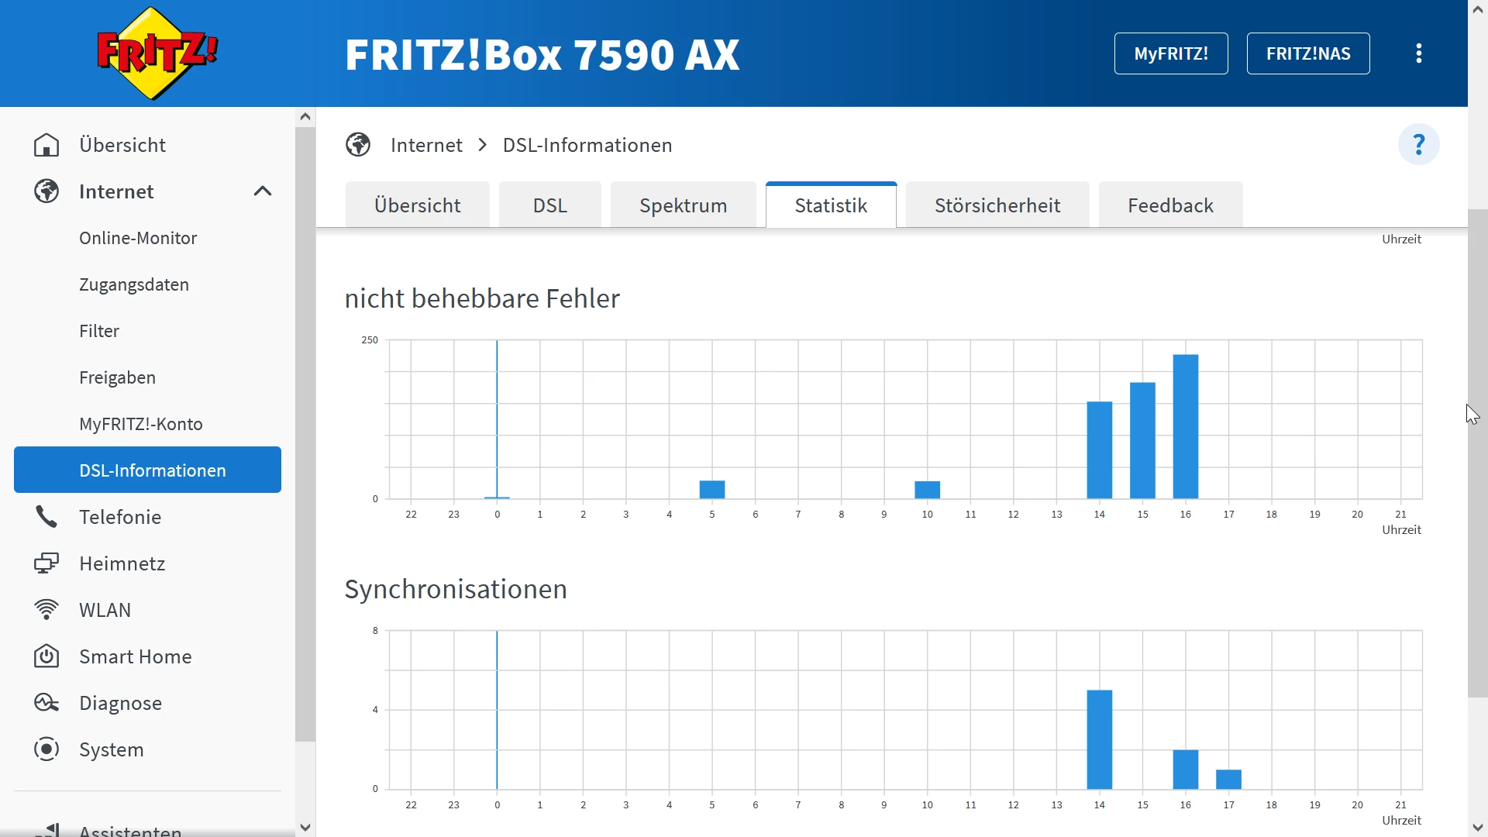Open the FRITZ!NAS button
This screenshot has height=837, width=1488.
click(x=1307, y=53)
